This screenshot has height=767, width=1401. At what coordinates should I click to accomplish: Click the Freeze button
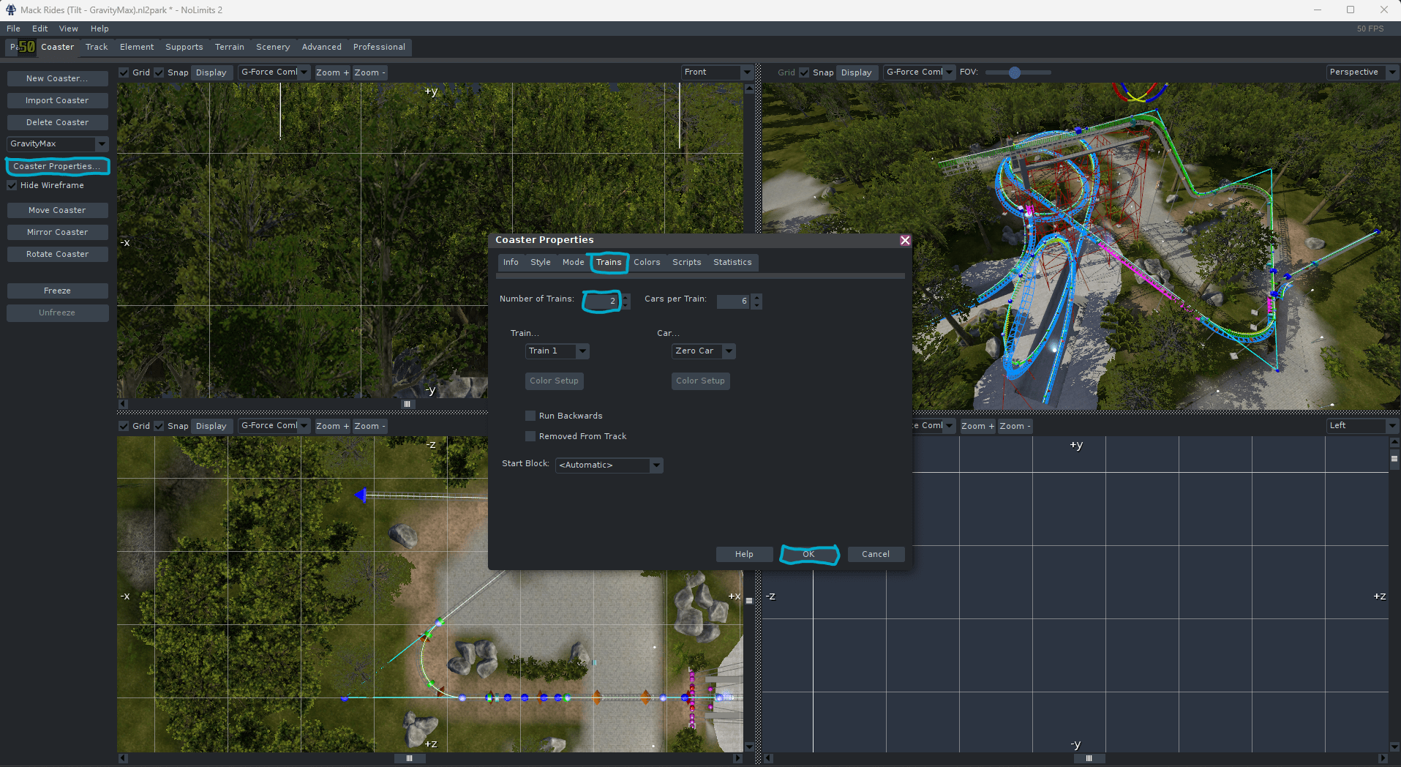click(58, 291)
